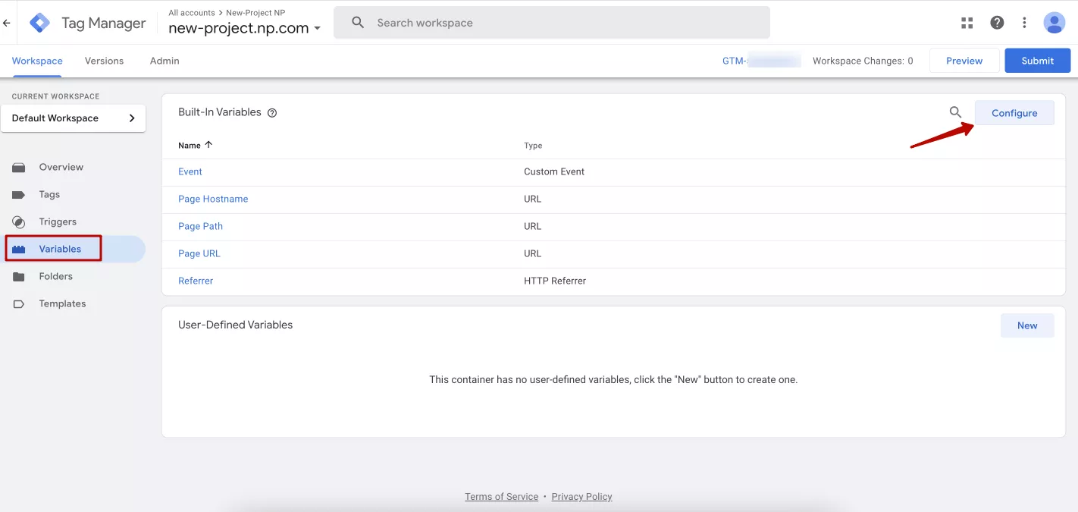Click the help icon beside Built-In Variables title

click(x=272, y=113)
